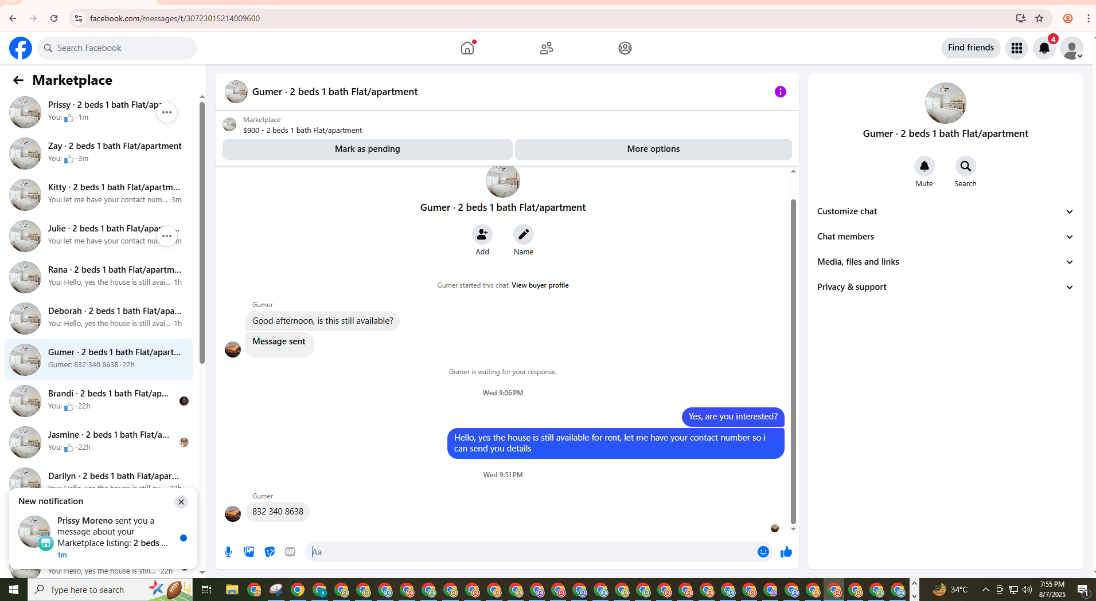Click Find friends button
1096x601 pixels.
pos(970,48)
